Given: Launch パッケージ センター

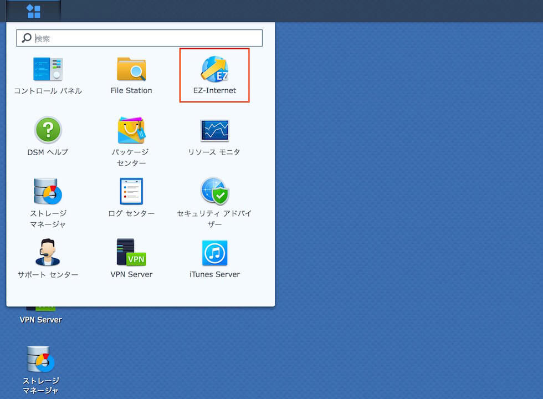Looking at the screenshot, I should [131, 142].
